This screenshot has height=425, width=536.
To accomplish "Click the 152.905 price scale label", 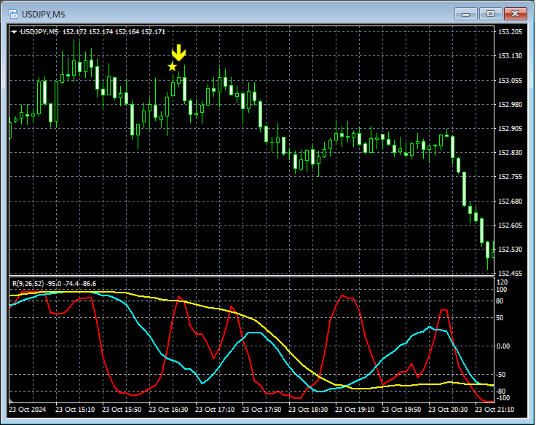I will [510, 129].
